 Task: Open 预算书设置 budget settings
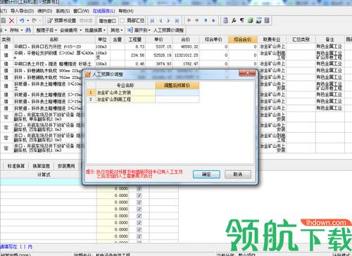click(x=62, y=20)
